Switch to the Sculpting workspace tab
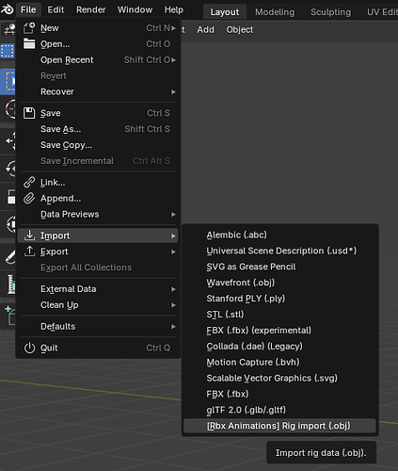 (330, 12)
